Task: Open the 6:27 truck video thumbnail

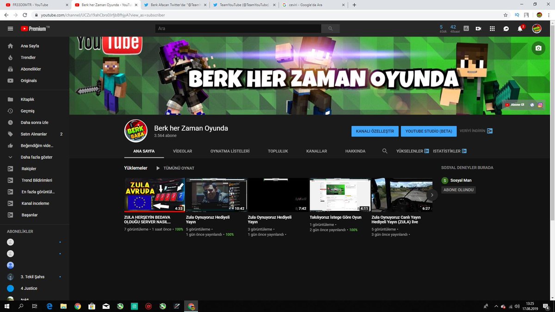Action: click(x=402, y=195)
